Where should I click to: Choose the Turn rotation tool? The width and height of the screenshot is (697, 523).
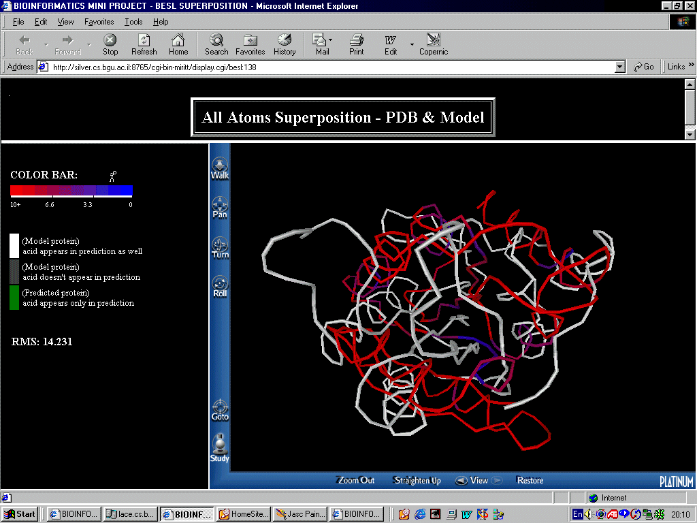click(x=220, y=247)
